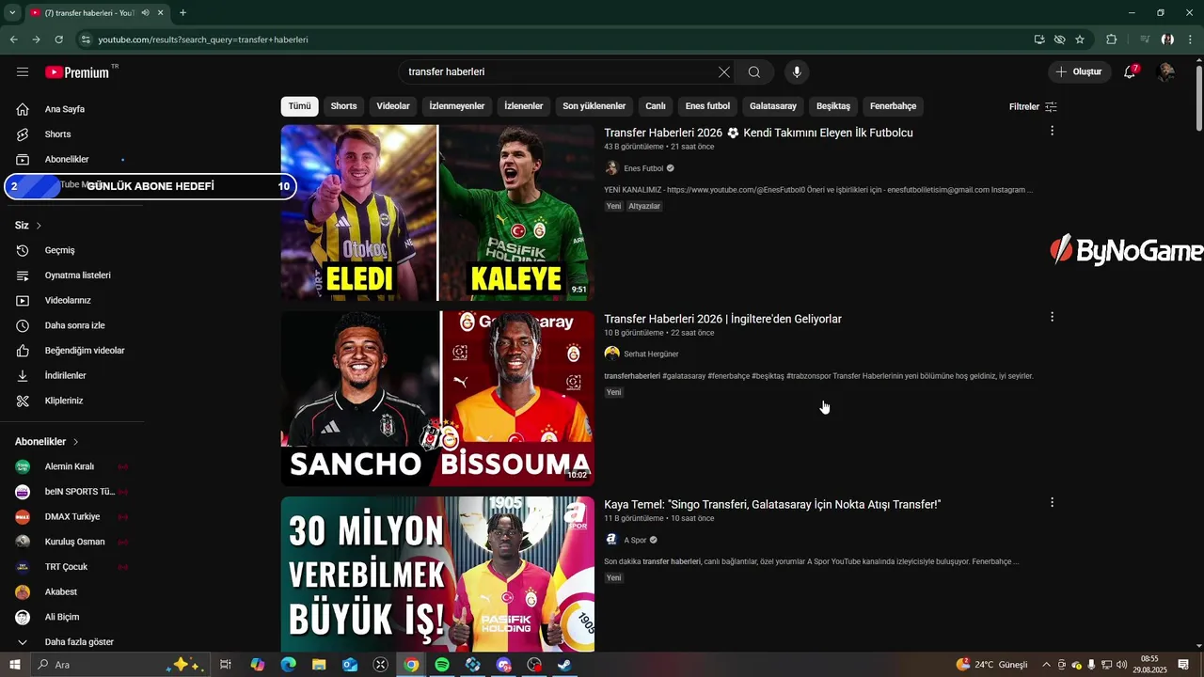
Task: Select the Galatasaray filter chip
Action: tap(773, 106)
